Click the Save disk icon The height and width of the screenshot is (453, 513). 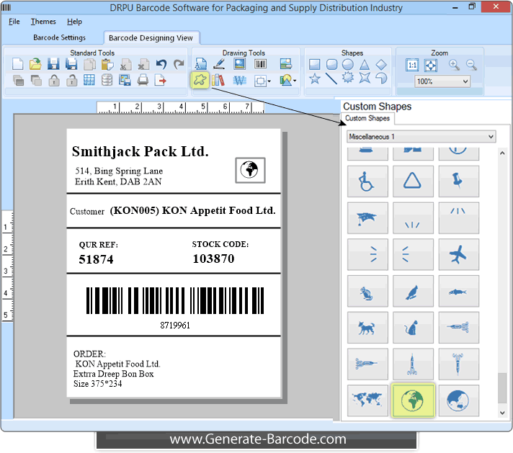coord(53,64)
